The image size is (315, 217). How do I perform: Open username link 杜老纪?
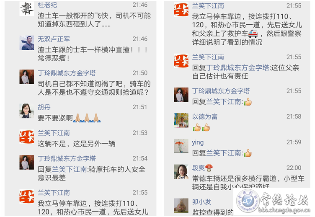pyautogui.click(x=47, y=5)
